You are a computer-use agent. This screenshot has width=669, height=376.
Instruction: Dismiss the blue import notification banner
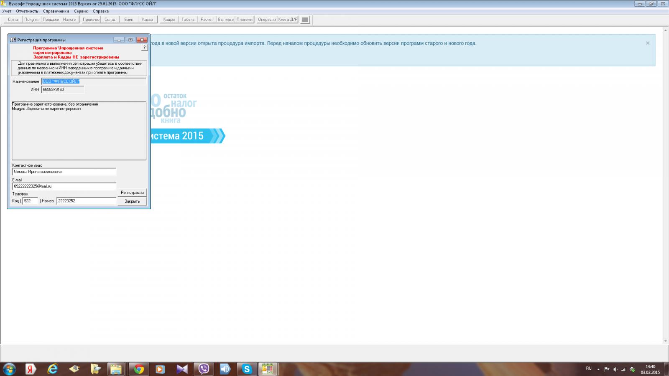pos(648,43)
